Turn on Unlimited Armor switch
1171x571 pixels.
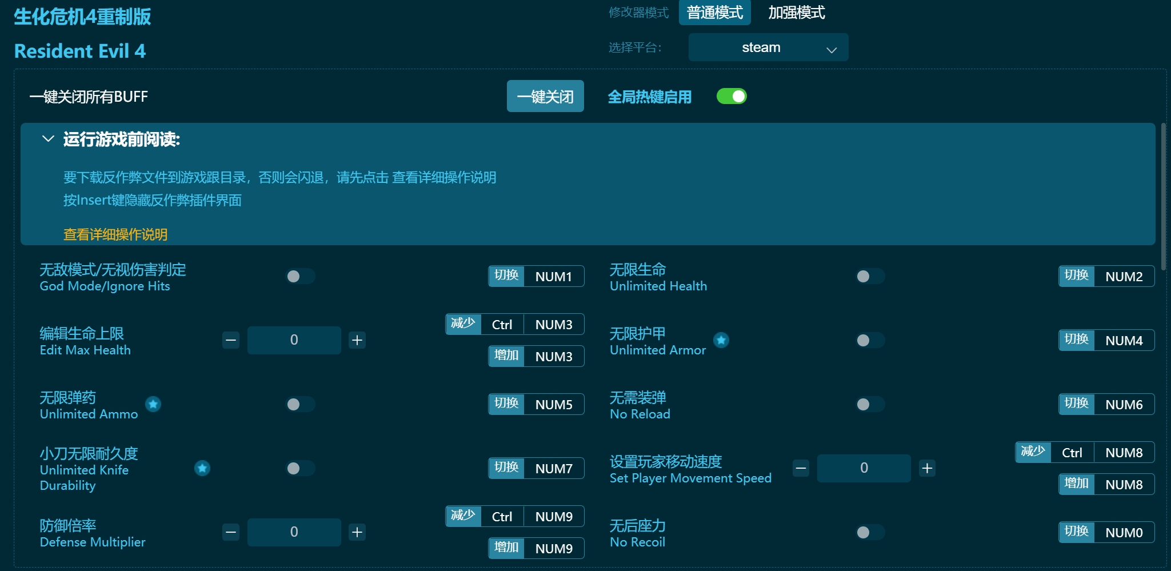pos(870,340)
